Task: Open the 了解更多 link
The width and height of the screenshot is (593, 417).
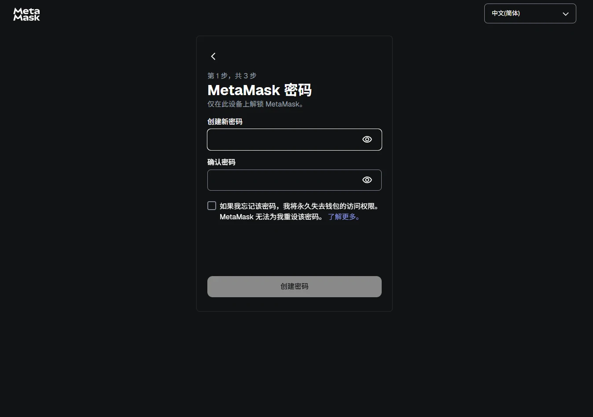Action: tap(344, 217)
